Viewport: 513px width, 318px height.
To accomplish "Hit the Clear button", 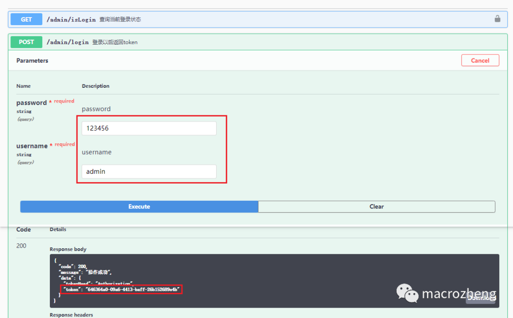I will coord(376,206).
